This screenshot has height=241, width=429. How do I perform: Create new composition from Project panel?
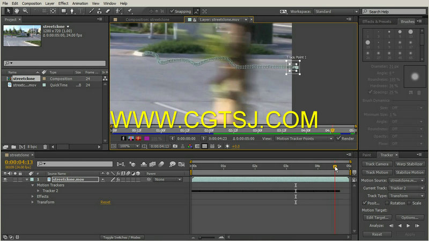coord(22,147)
